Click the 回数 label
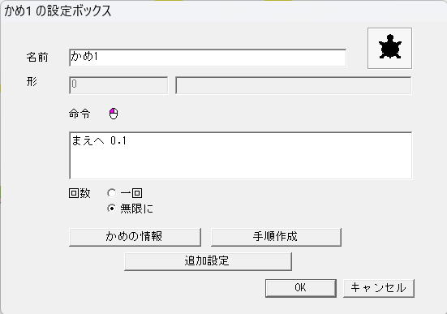This screenshot has width=447, height=314. [x=80, y=193]
